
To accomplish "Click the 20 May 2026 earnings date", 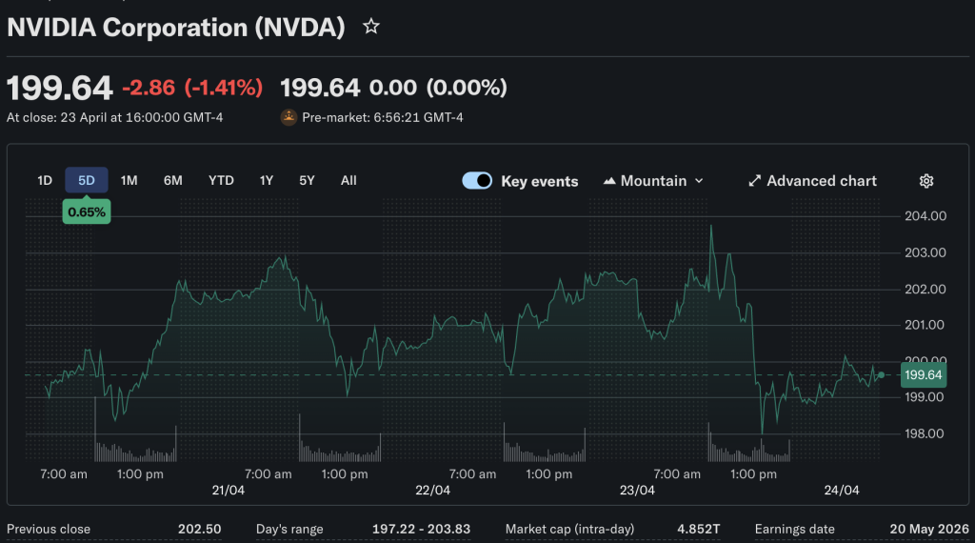I will [x=929, y=529].
